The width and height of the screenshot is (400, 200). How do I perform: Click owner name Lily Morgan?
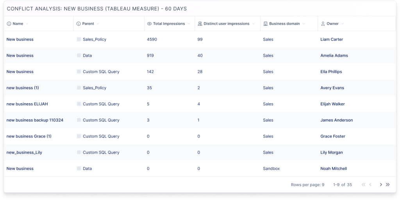(332, 152)
